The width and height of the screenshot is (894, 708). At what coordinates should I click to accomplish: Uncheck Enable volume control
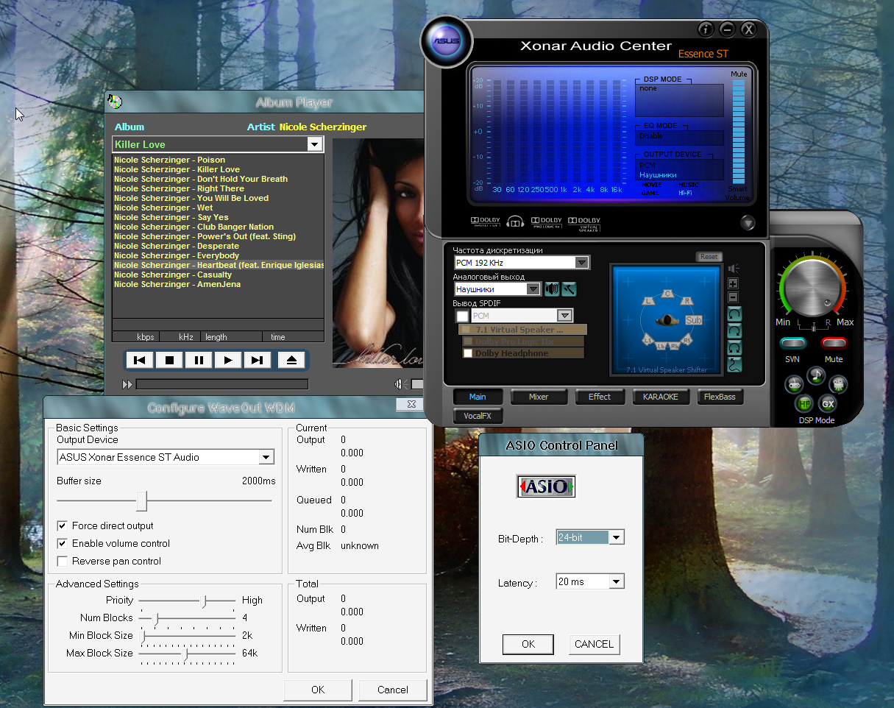point(63,543)
